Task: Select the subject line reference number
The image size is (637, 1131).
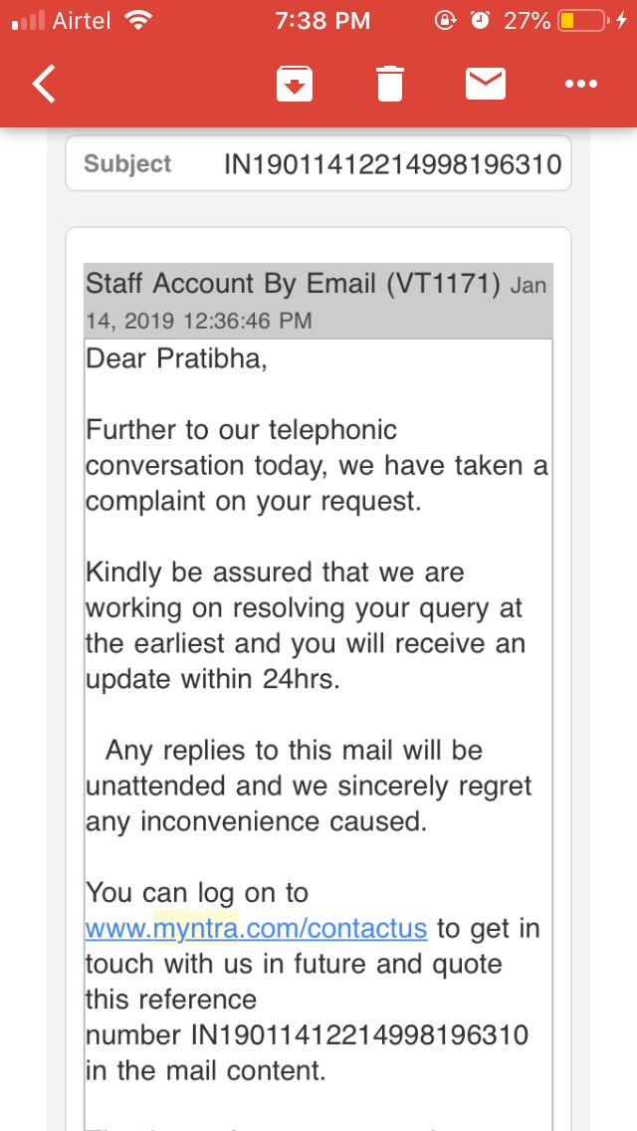Action: 393,164
